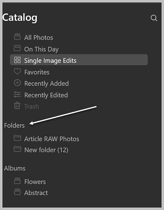Click the Single Image Edits grid icon
Image resolution: width=164 pixels, height=210 pixels.
17,60
